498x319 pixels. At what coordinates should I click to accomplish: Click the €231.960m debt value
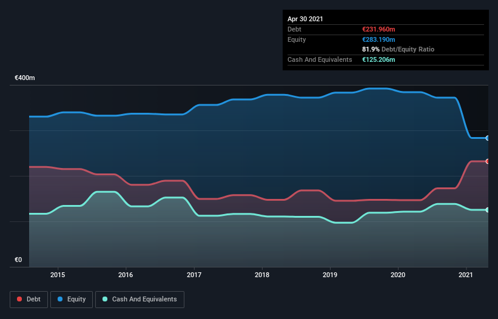click(x=379, y=29)
